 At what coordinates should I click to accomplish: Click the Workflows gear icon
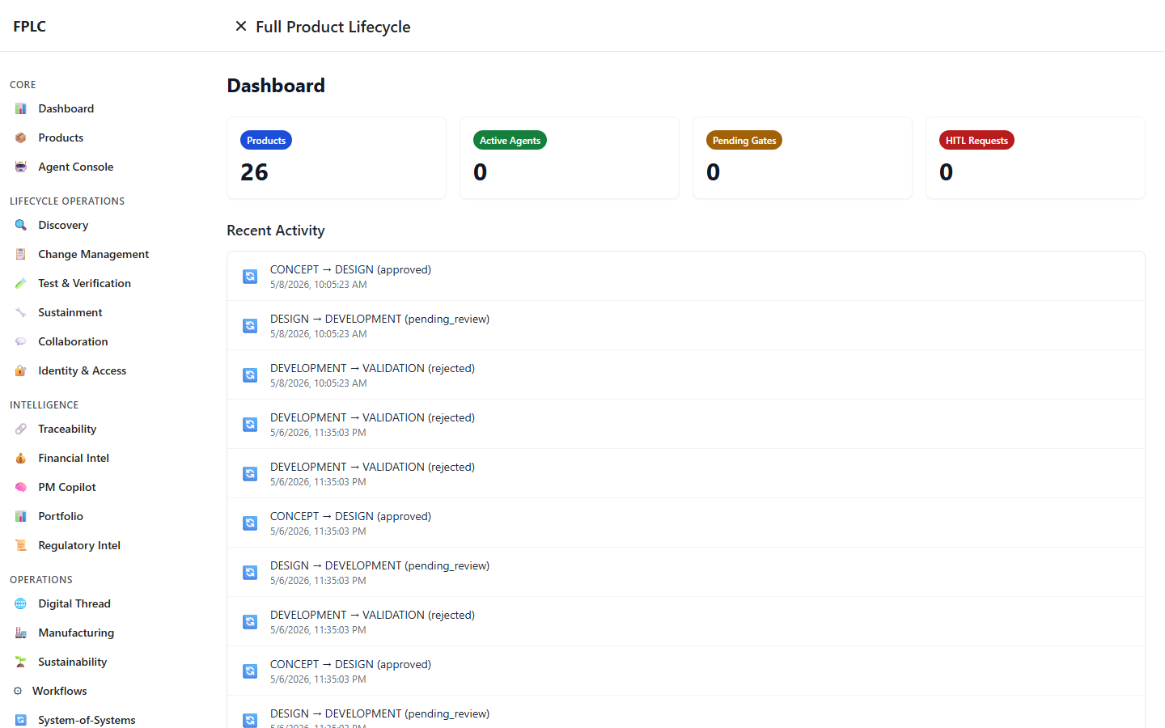pos(18,691)
